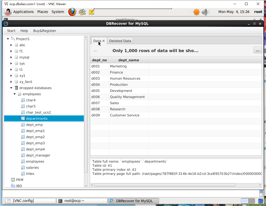Viewport: 266px width, 206px height.
Task: Click the salaries table icon
Action: click(23, 167)
